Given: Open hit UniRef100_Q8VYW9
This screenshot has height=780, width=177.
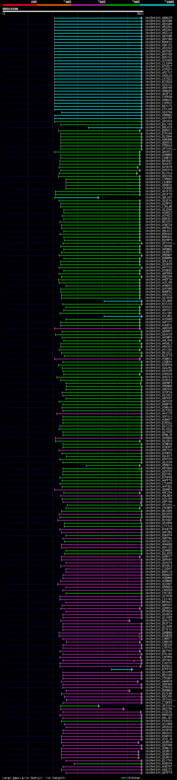Looking at the screenshot, I should click(159, 39).
